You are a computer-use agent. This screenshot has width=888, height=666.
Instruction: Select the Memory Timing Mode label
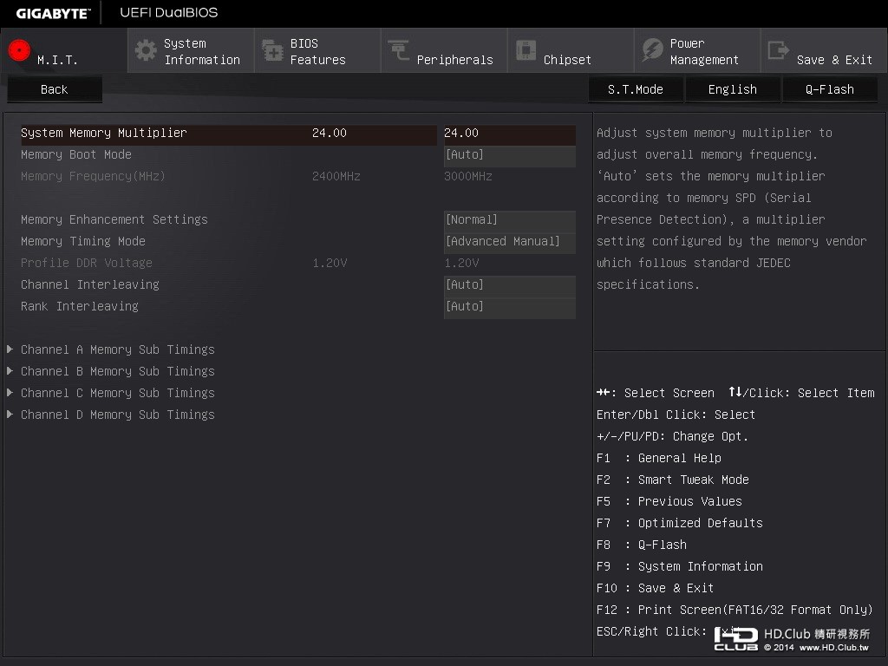click(83, 241)
